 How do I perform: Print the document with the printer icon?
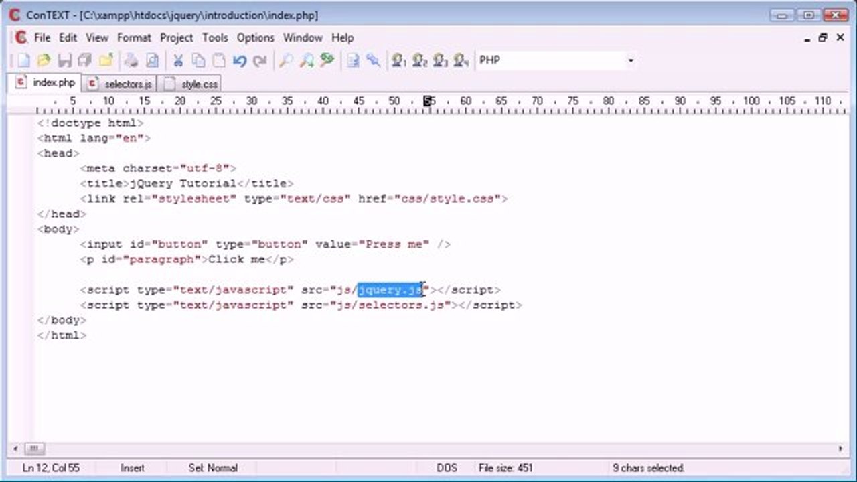pyautogui.click(x=131, y=60)
